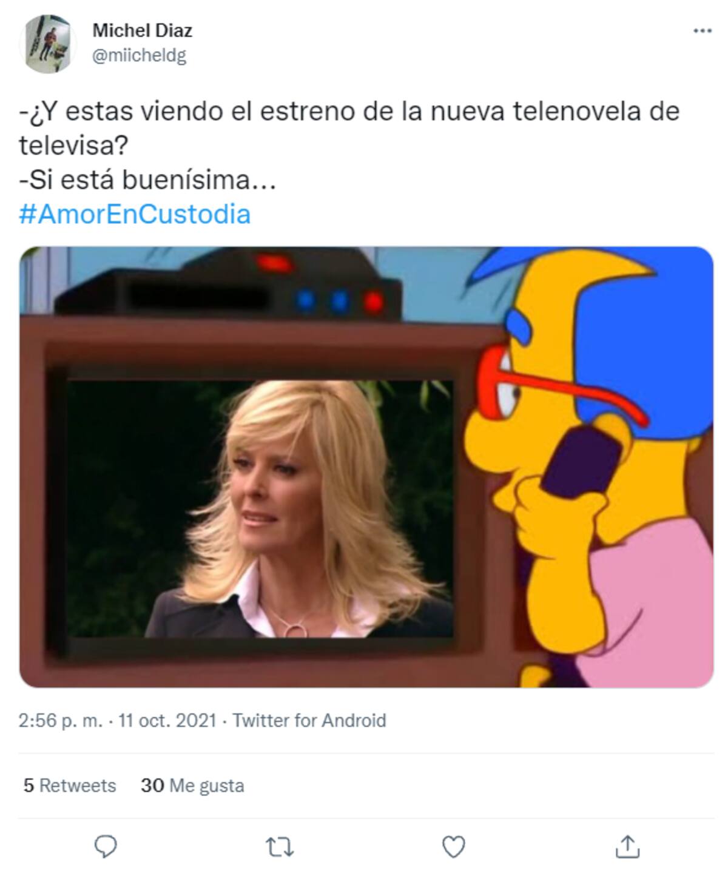728x873 pixels.
Task: Open Michel Diaz's profile avatar
Action: tap(47, 44)
